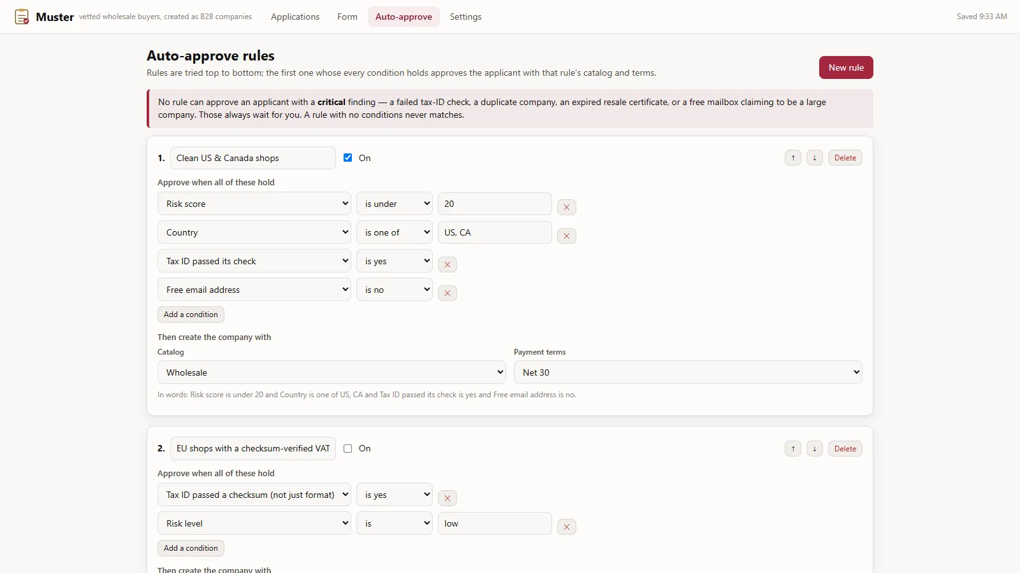The image size is (1020, 573).
Task: Remove the Risk score condition
Action: point(567,207)
